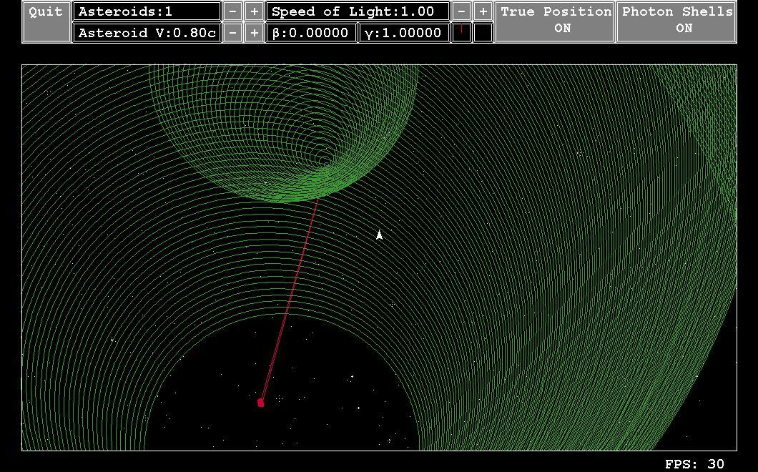
Task: Decrease the Asteroids count with -
Action: pyautogui.click(x=232, y=11)
